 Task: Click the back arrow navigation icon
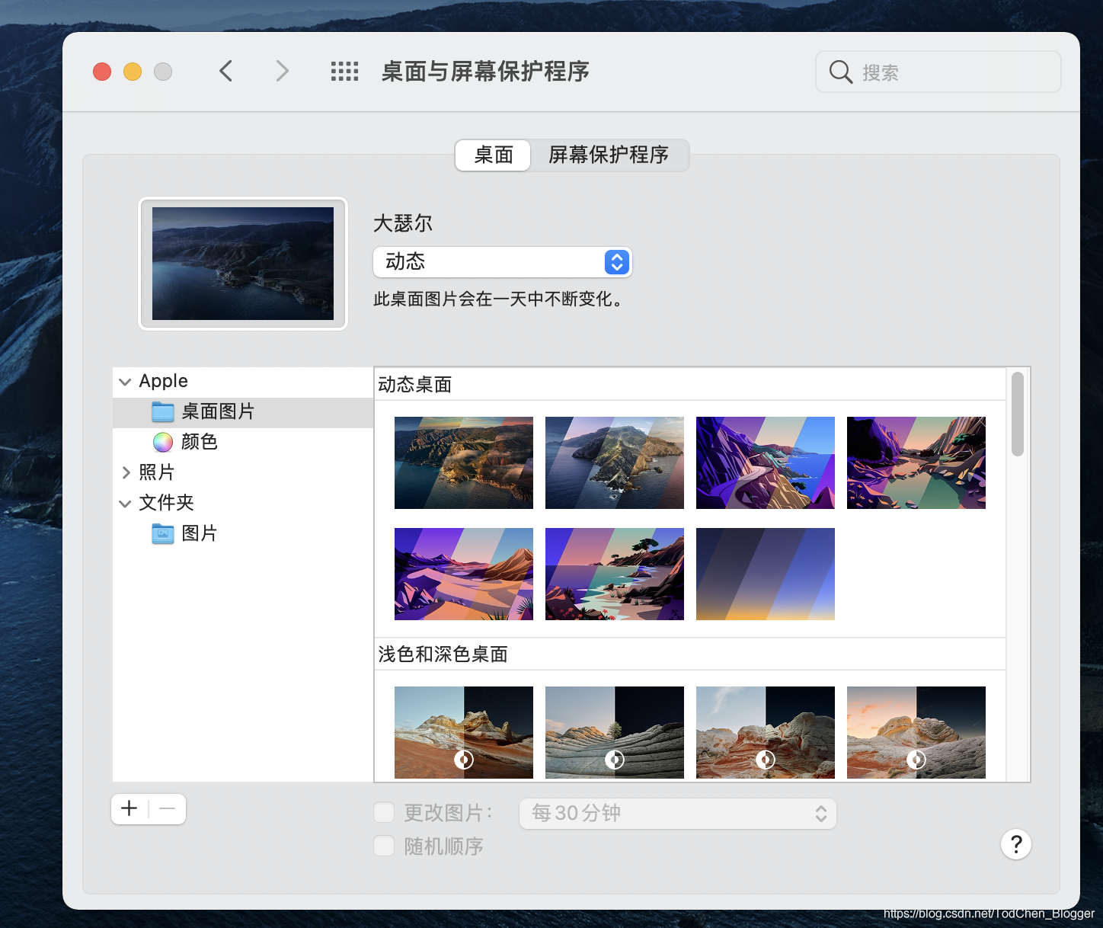pyautogui.click(x=225, y=71)
